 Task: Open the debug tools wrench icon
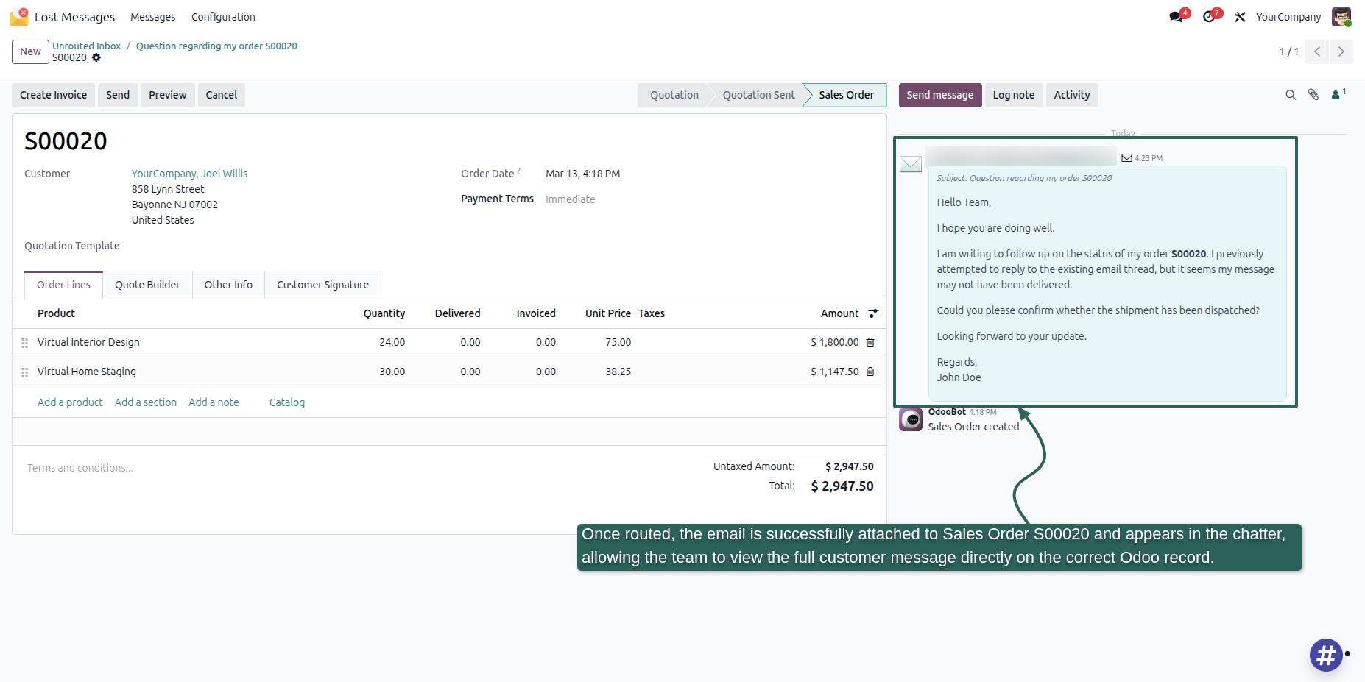pos(1241,17)
